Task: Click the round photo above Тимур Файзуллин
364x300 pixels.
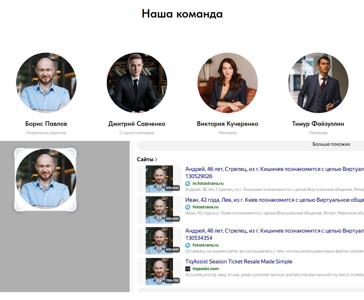Action: point(318,83)
